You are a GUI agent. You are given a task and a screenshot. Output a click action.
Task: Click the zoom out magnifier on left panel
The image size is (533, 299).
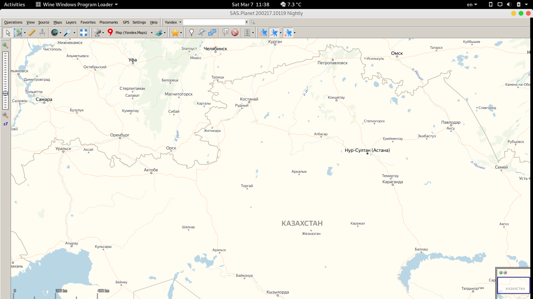(5, 115)
